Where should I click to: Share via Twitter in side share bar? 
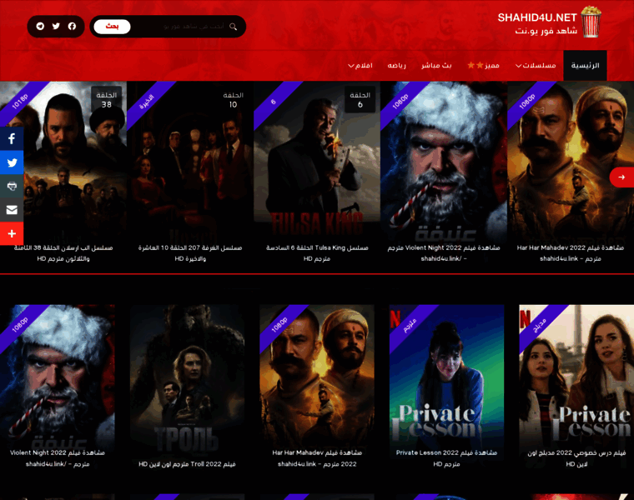12,162
